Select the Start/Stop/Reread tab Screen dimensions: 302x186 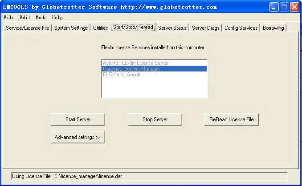pyautogui.click(x=133, y=27)
